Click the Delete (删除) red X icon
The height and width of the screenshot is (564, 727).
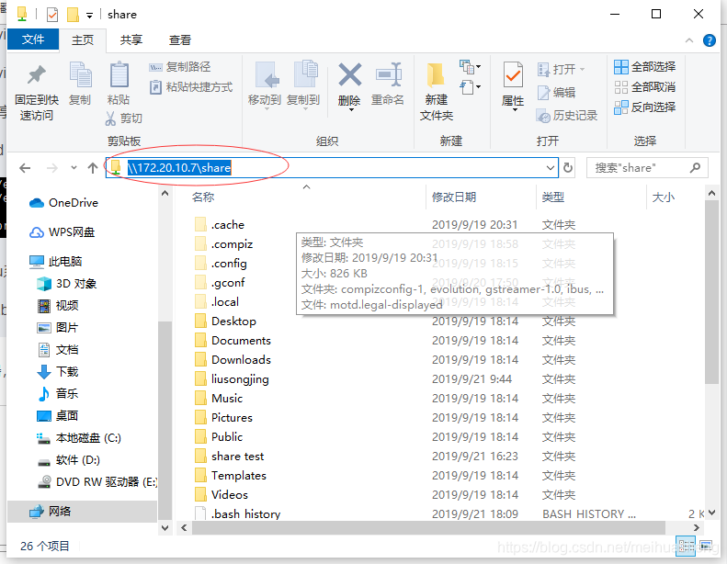[349, 74]
